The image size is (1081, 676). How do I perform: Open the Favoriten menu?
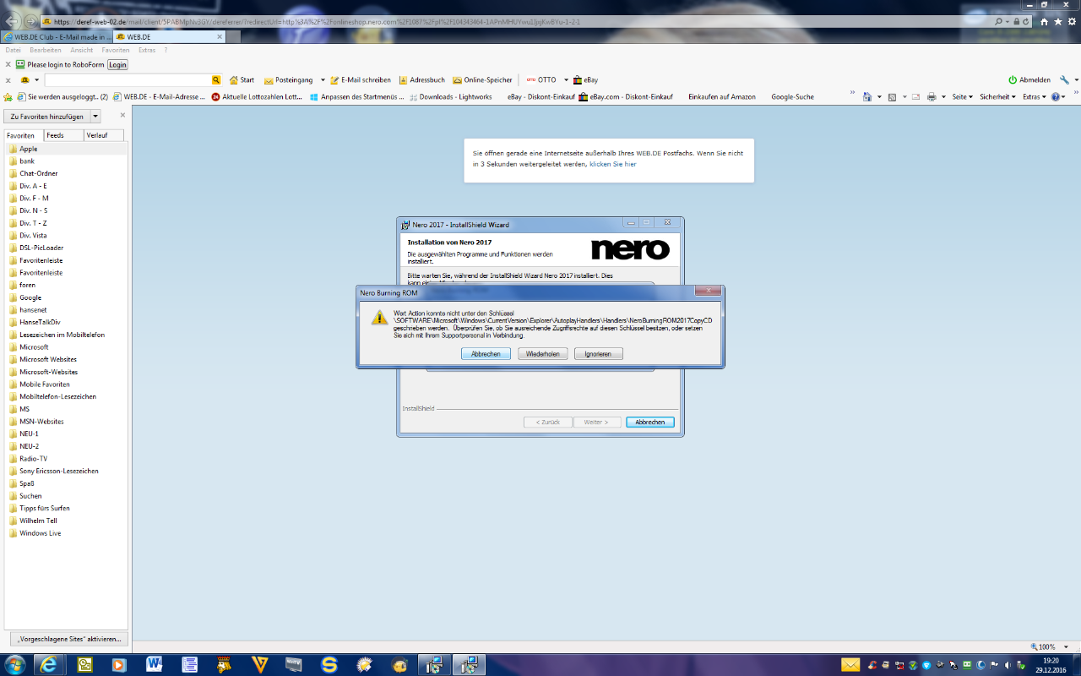click(116, 50)
